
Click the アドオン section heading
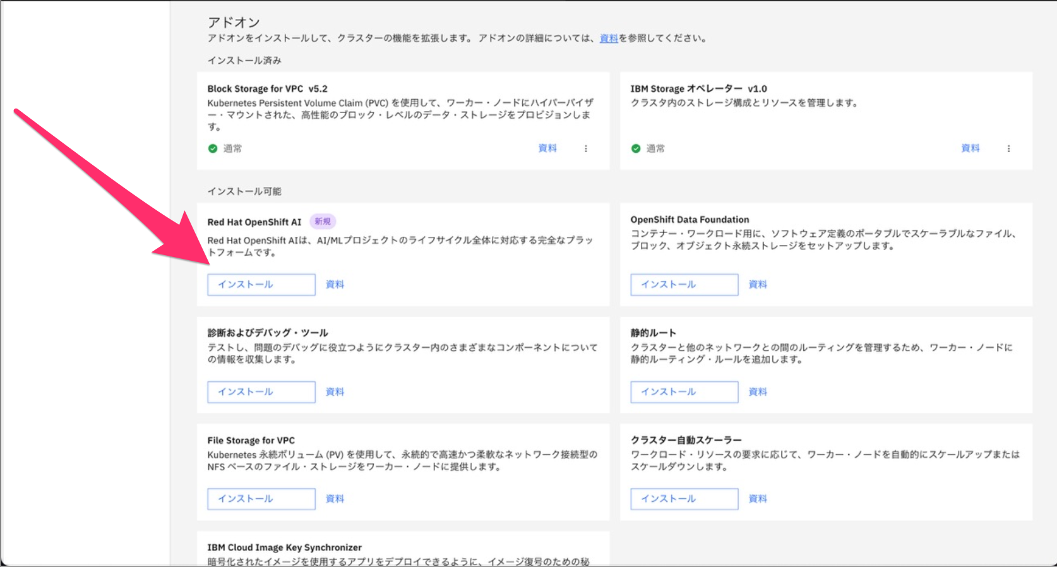[x=234, y=22]
